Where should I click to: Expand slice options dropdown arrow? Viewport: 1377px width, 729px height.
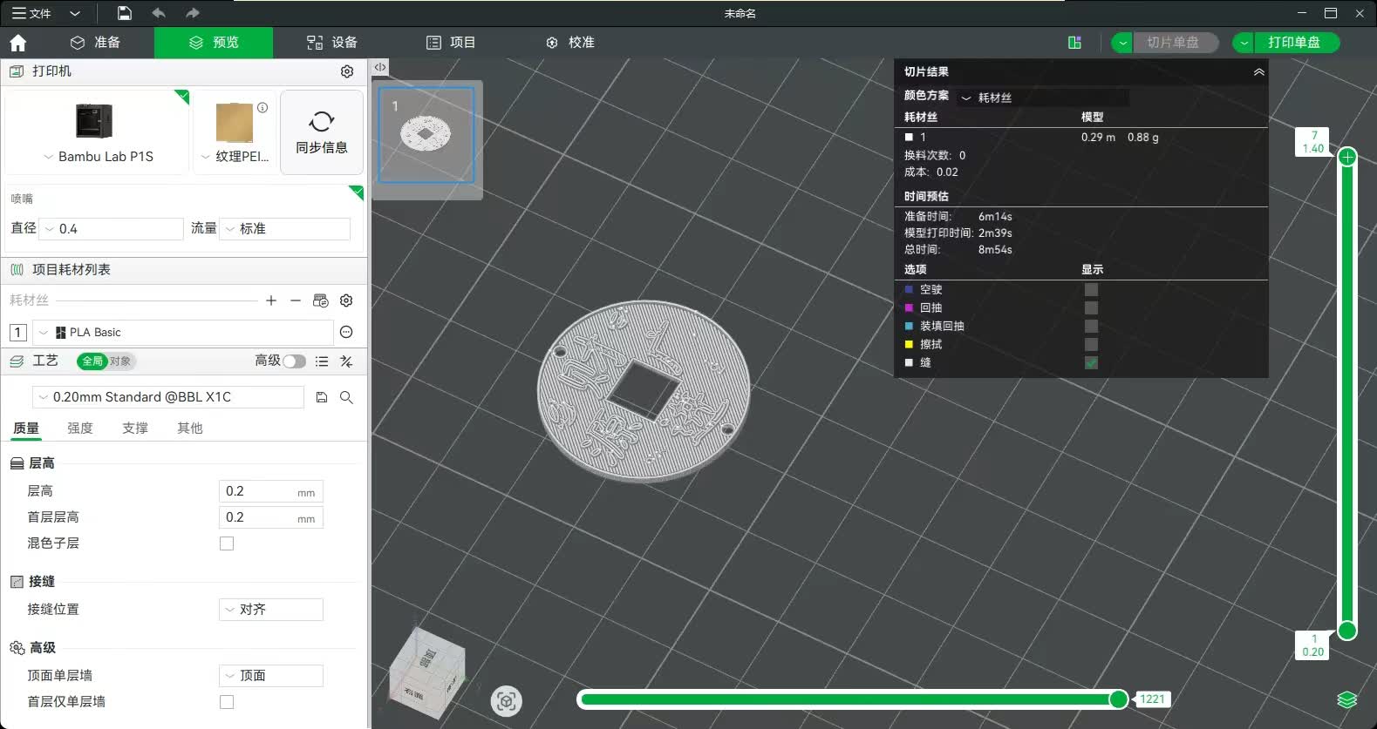1122,43
